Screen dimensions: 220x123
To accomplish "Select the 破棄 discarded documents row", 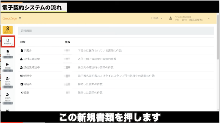I will pyautogui.click(x=26, y=92).
